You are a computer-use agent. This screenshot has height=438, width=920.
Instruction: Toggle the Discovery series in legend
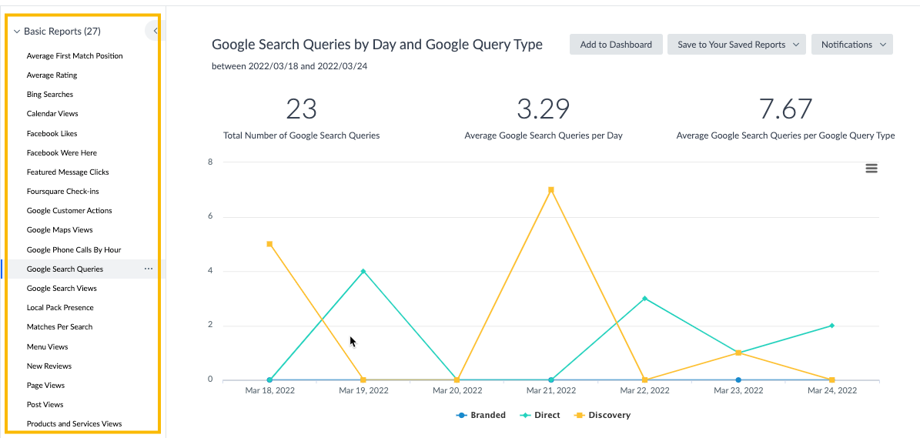pyautogui.click(x=602, y=415)
